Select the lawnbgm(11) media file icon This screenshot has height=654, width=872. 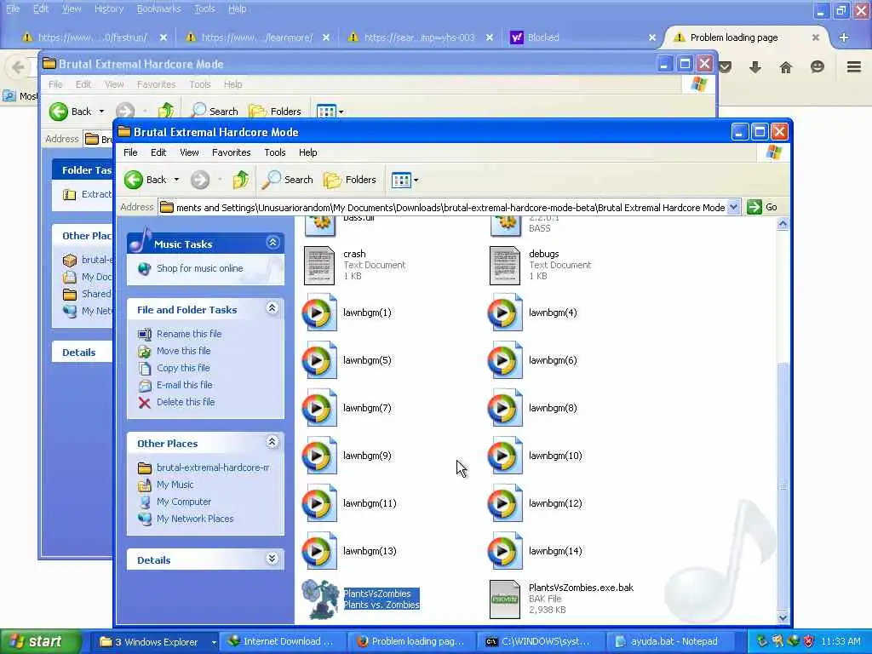tap(319, 503)
